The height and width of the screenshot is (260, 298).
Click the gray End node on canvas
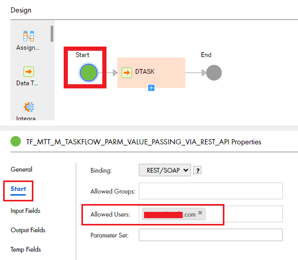click(214, 73)
